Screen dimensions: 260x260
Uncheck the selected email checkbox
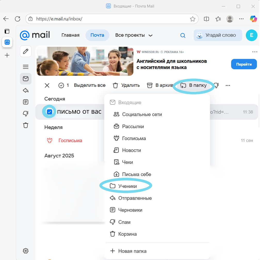[50, 112]
